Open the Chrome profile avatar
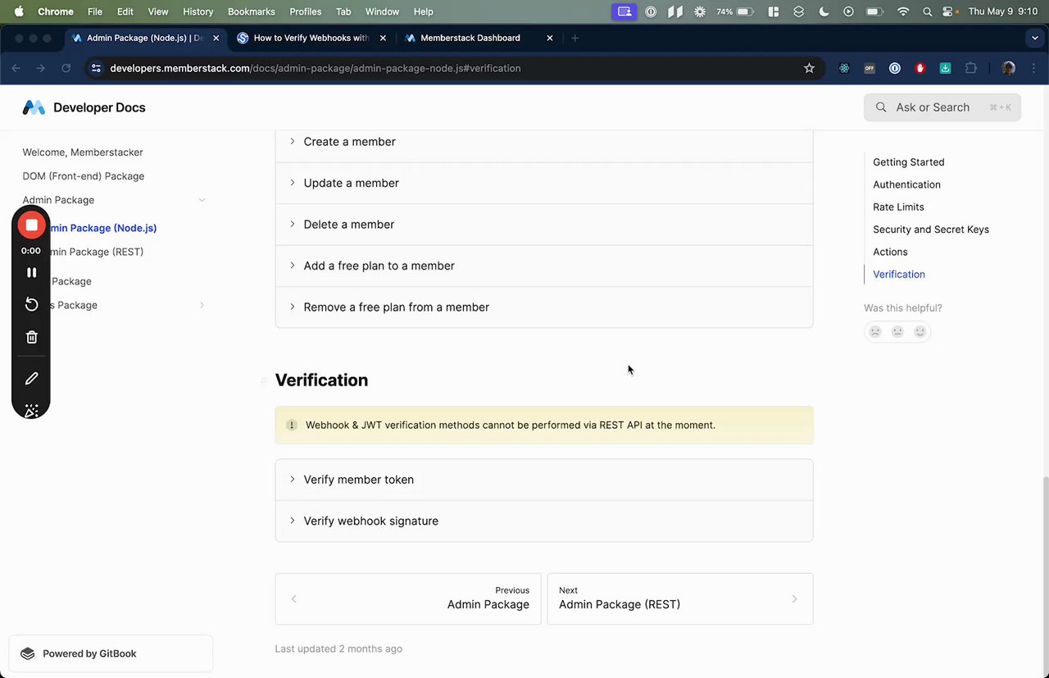Viewport: 1049px width, 678px height. pyautogui.click(x=1008, y=68)
